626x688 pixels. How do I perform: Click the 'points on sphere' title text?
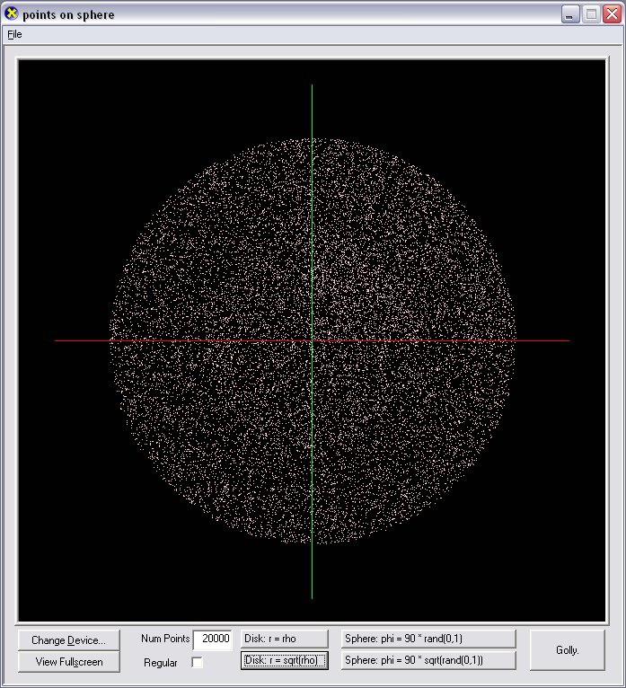pos(68,15)
